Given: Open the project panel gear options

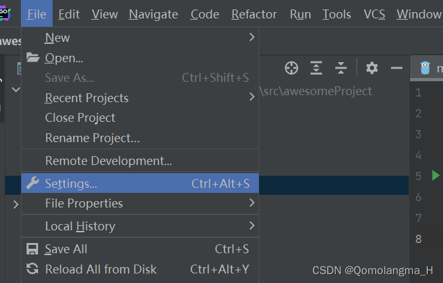Looking at the screenshot, I should 372,68.
